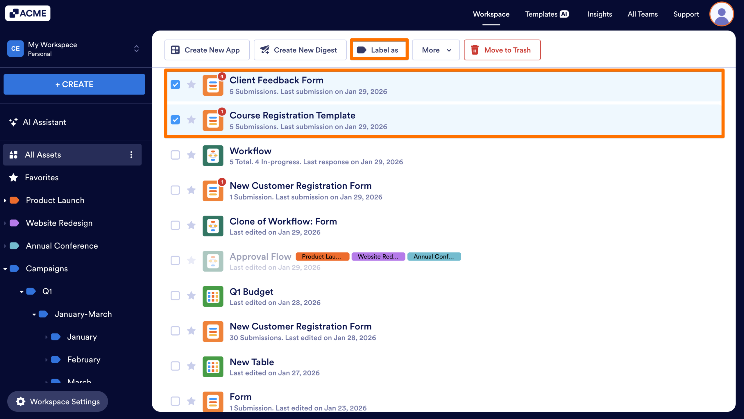Click the Course Registration Template form icon
The height and width of the screenshot is (419, 744).
[x=213, y=120]
